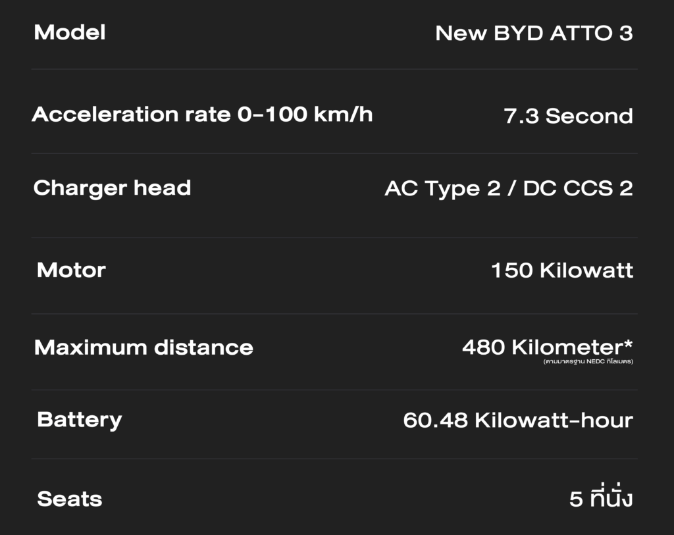The height and width of the screenshot is (535, 674).
Task: Click the DC CCS 2 portion of charger text
Action: [x=578, y=189]
